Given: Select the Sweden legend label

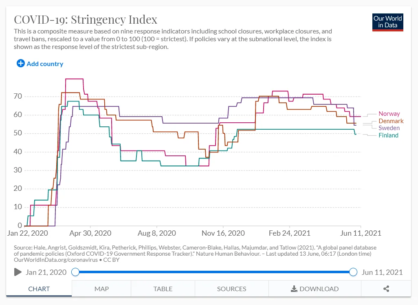Looking at the screenshot, I should pos(389,128).
